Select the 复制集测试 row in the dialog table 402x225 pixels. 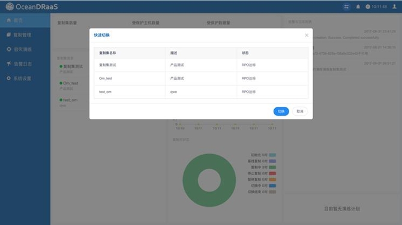(201, 65)
